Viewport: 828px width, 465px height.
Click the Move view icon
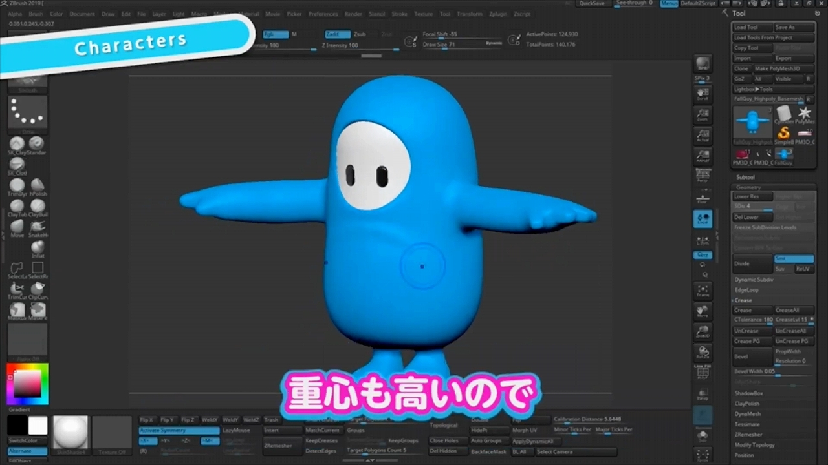click(703, 311)
